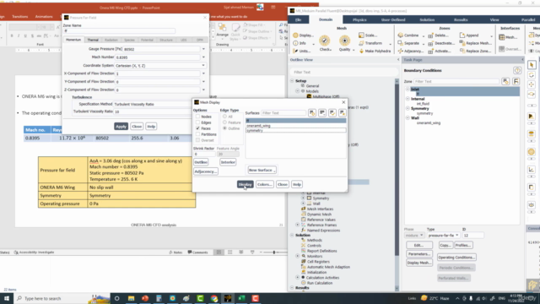Image resolution: width=540 pixels, height=304 pixels.
Task: Click Replace Mesh icon
Action: pos(462,43)
